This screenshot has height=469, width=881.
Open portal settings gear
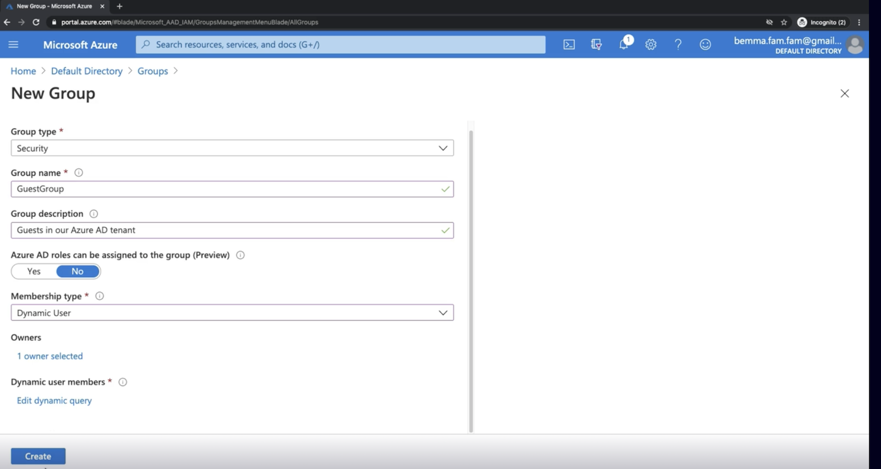651,44
